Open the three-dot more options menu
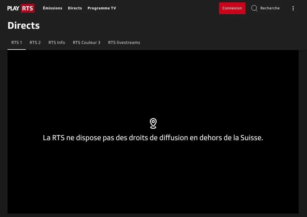The width and height of the screenshot is (307, 217). pos(293,8)
